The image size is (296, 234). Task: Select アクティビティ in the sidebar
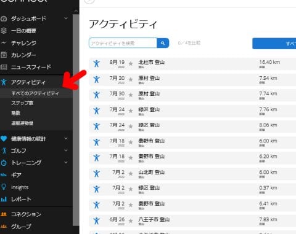click(x=28, y=82)
